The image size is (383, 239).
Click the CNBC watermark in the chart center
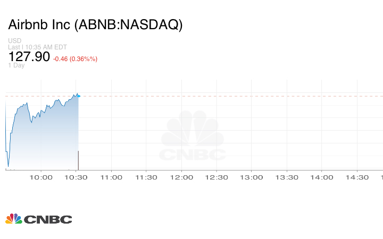193,138
